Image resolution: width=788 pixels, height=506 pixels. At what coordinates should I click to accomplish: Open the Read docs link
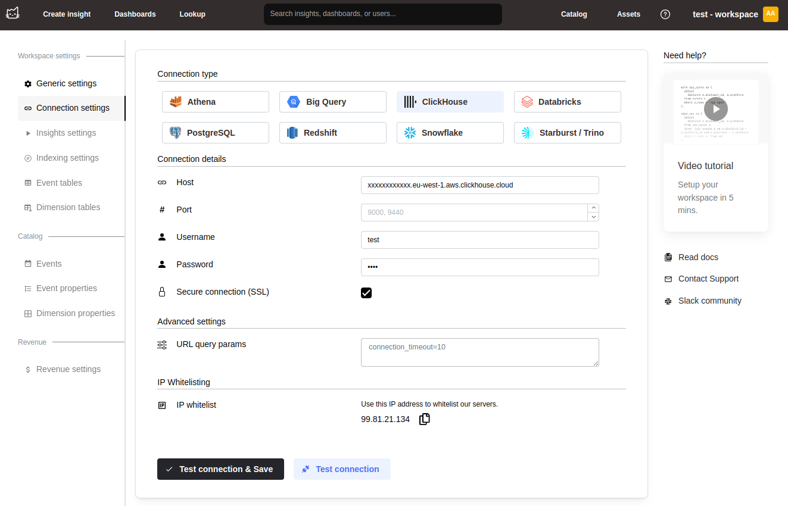click(x=697, y=257)
